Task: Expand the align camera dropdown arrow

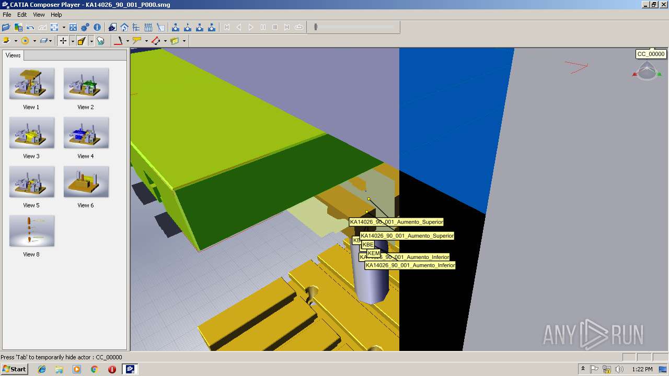Action: click(x=64, y=27)
